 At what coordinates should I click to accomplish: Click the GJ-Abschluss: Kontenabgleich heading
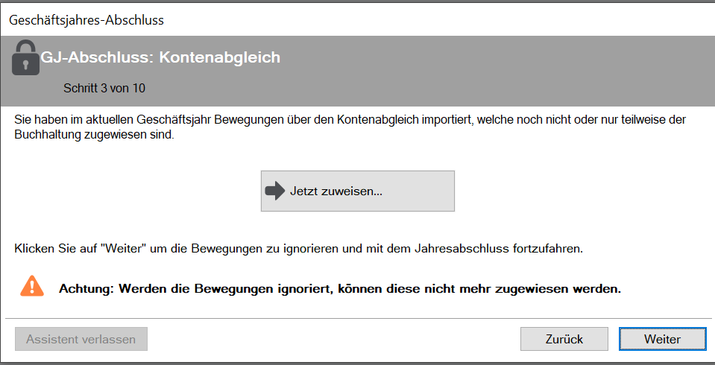click(160, 57)
